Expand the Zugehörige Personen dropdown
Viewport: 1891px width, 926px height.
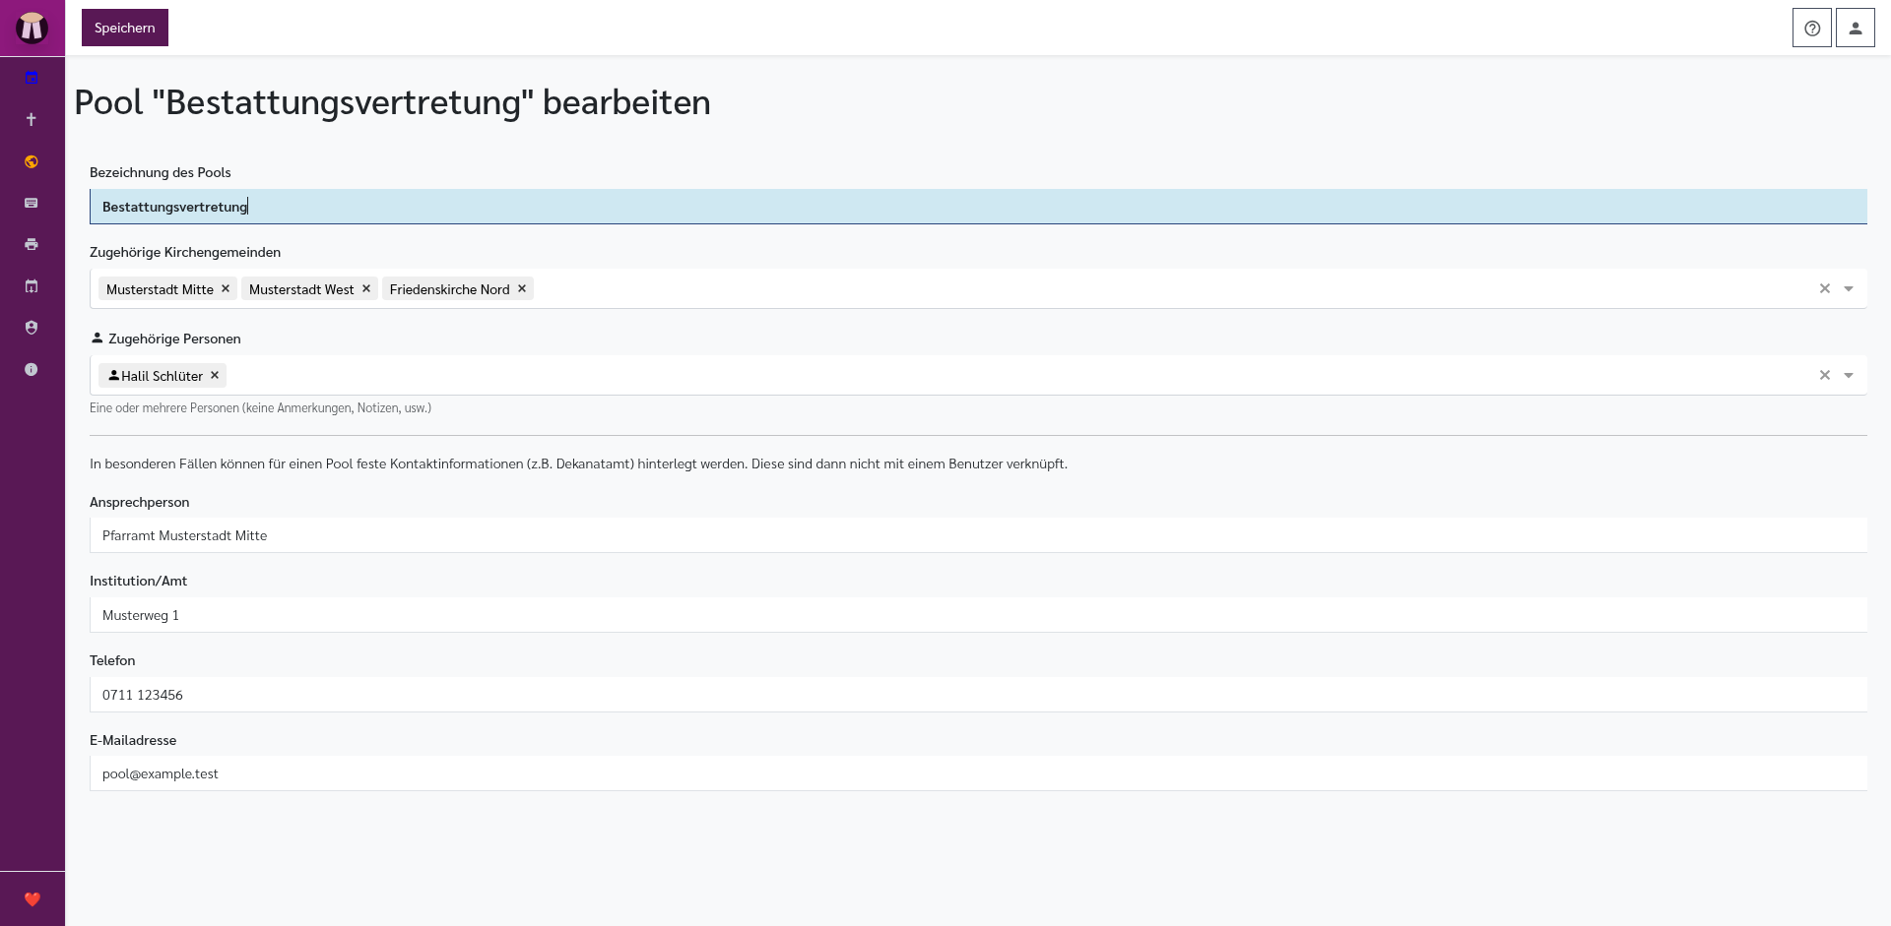pyautogui.click(x=1849, y=375)
